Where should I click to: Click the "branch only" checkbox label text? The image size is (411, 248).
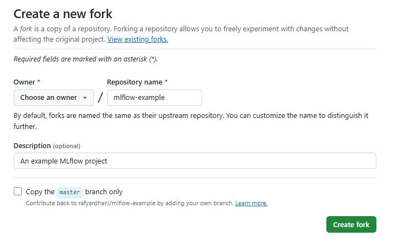pyautogui.click(x=104, y=192)
